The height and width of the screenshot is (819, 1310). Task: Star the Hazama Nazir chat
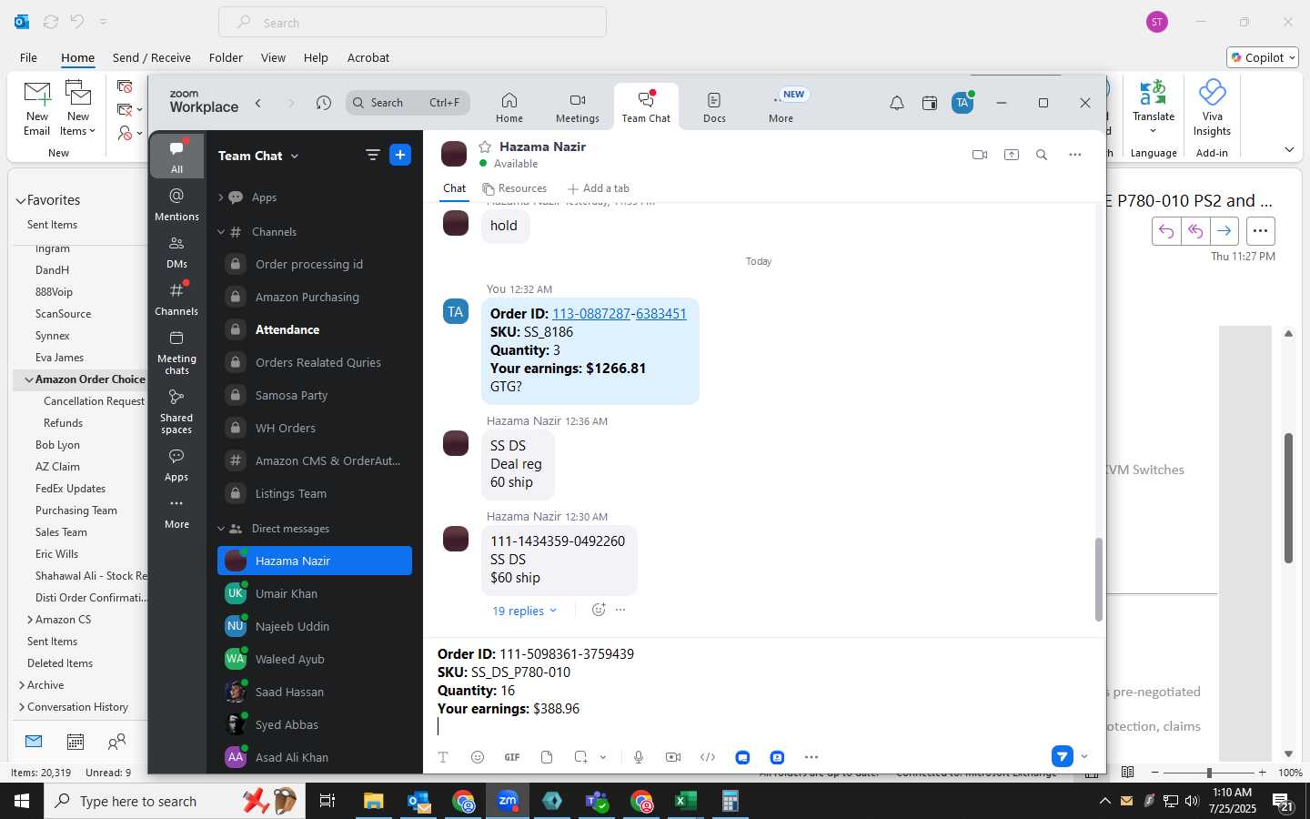pos(485,147)
